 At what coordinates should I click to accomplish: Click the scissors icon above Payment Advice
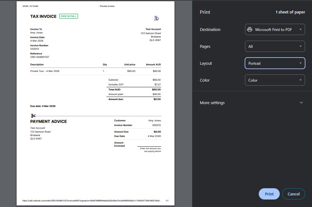pyautogui.click(x=33, y=116)
